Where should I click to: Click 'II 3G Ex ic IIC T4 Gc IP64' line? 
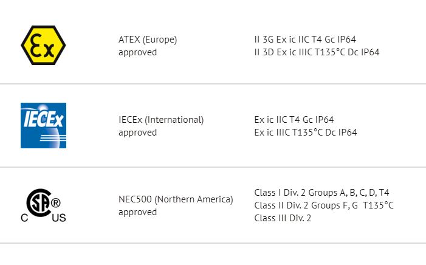click(x=305, y=40)
